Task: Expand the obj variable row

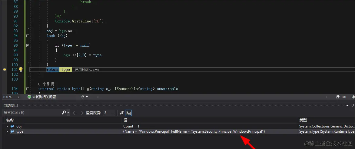Action: 7,126
